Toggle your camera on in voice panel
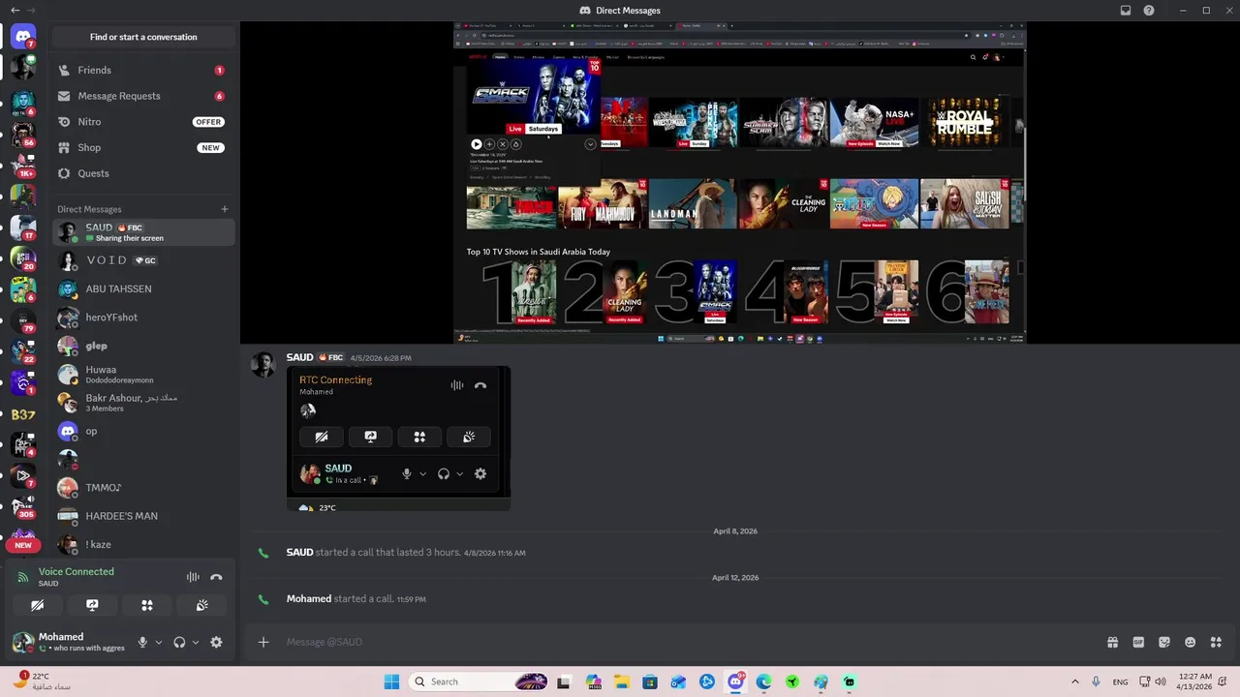Viewport: 1240px width, 697px height. [x=37, y=605]
